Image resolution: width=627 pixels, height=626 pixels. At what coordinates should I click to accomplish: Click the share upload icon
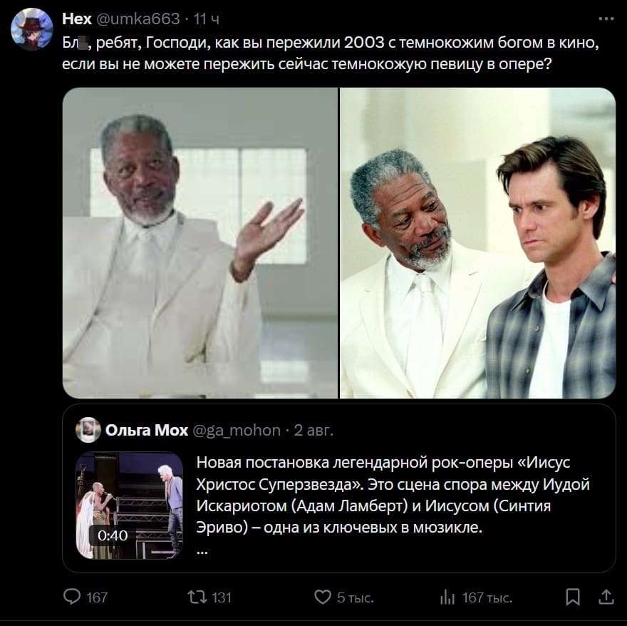pos(606,597)
